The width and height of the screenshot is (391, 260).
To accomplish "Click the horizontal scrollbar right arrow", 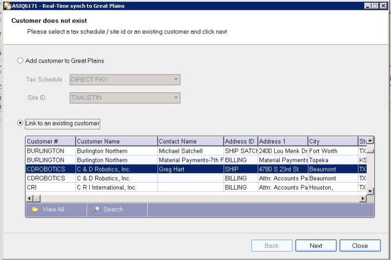I will click(x=363, y=199).
